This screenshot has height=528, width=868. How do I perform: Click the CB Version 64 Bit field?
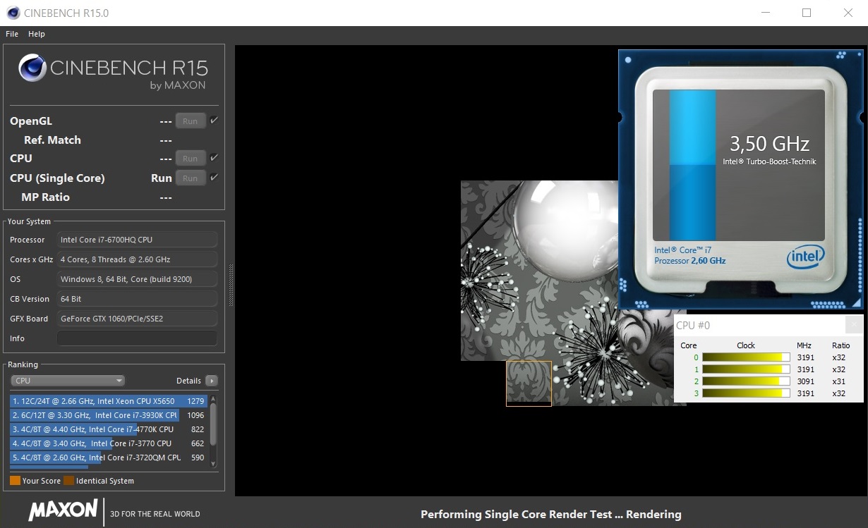coord(137,299)
